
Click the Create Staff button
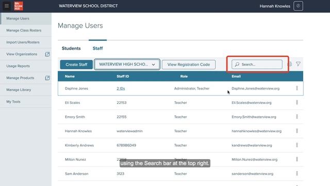pyautogui.click(x=76, y=65)
